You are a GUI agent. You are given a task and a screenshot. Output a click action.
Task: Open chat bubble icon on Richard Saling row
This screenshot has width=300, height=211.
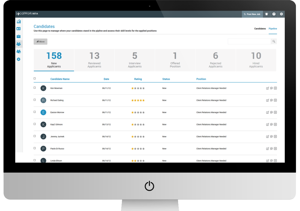[x=271, y=100]
